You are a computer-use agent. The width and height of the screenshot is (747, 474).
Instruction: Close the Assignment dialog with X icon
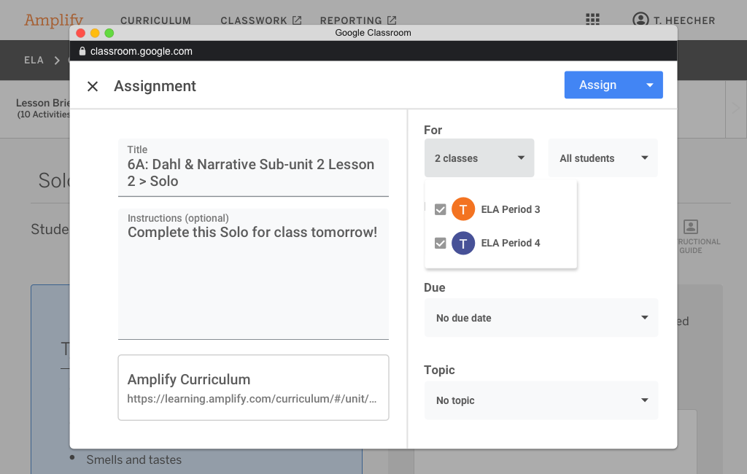point(93,87)
